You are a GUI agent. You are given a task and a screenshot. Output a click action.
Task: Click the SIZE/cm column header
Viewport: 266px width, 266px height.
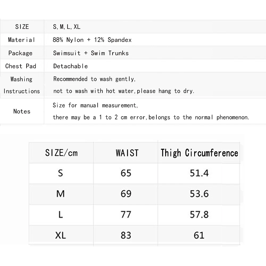pos(61,153)
